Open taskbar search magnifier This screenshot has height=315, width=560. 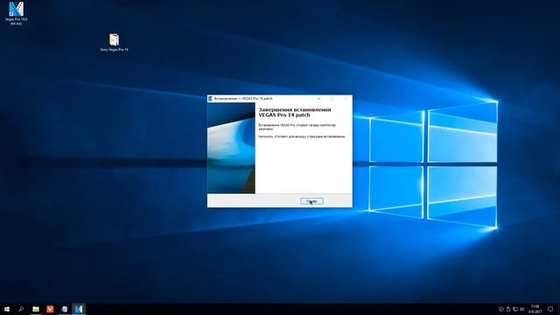21,309
